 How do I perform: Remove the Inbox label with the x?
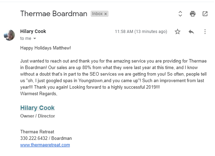(x=105, y=14)
